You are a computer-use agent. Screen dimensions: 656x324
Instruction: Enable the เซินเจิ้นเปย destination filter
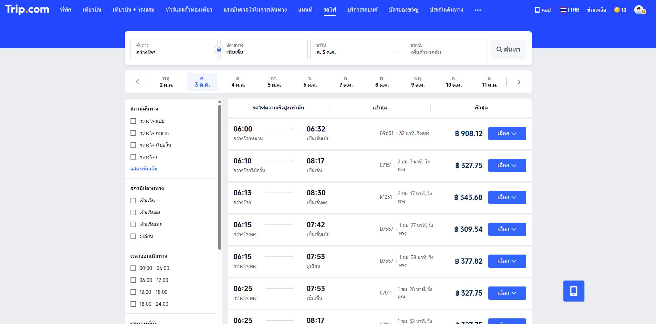[x=133, y=224]
